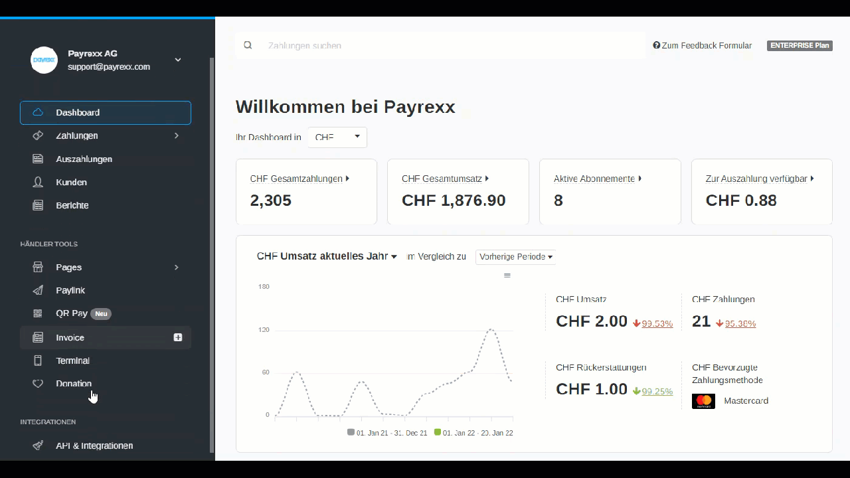Click the chart hamburger menu icon
The height and width of the screenshot is (478, 850).
[507, 276]
